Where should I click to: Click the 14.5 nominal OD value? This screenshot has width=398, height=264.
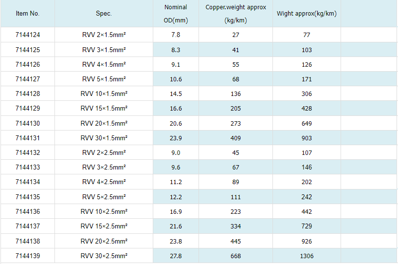176,94
